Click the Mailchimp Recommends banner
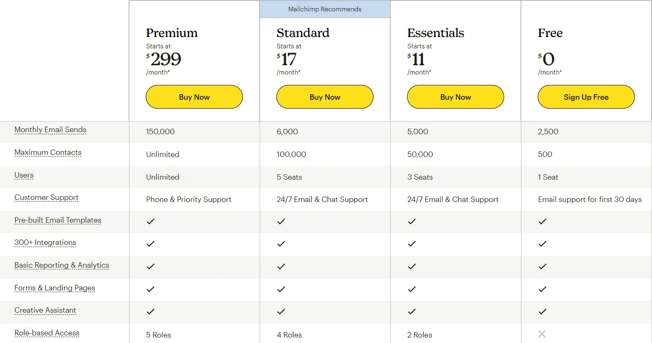The width and height of the screenshot is (652, 343). (325, 9)
